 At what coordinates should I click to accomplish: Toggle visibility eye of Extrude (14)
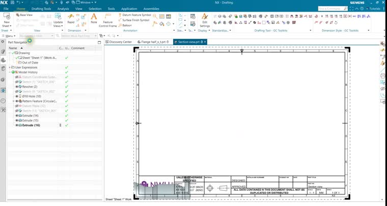click(x=17, y=116)
